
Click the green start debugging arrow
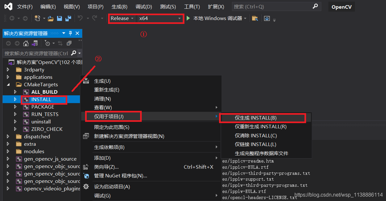(188, 18)
